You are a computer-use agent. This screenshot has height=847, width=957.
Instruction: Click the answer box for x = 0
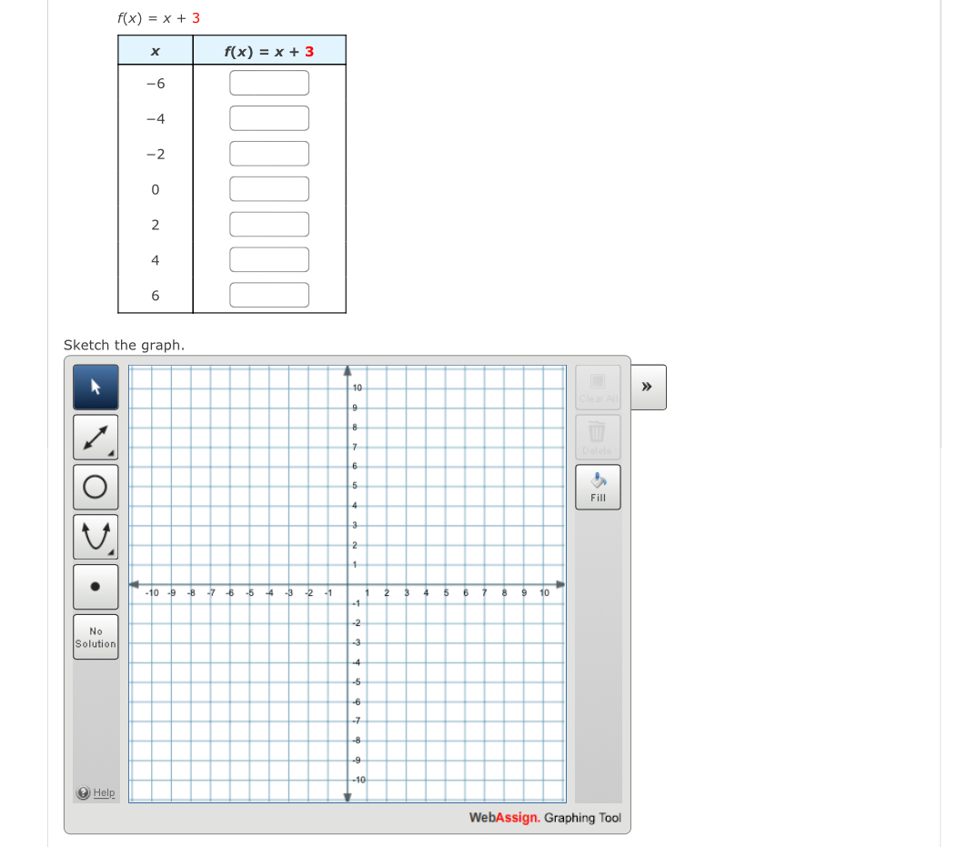(269, 188)
